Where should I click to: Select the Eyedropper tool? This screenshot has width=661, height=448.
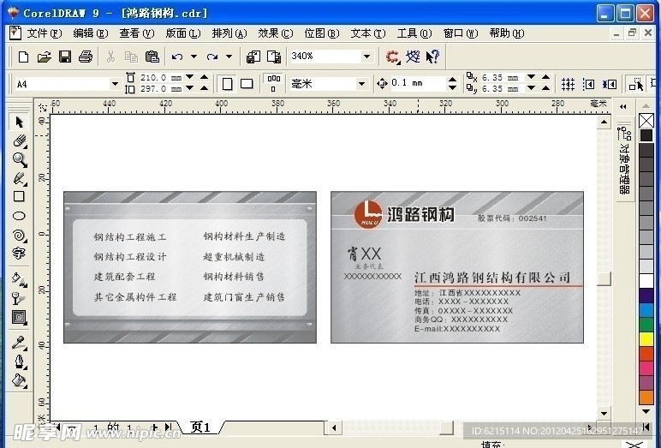(x=19, y=343)
